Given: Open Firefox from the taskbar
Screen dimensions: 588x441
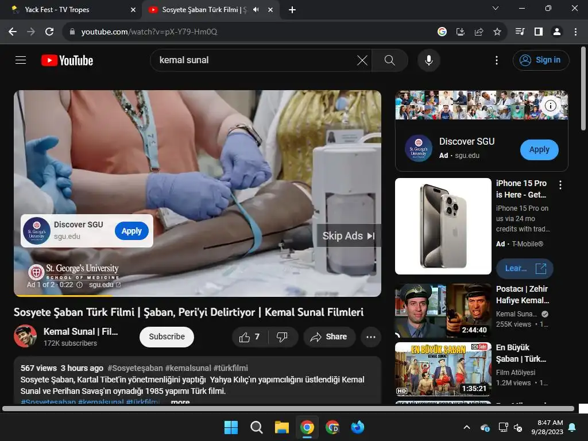Looking at the screenshot, I should [x=357, y=427].
